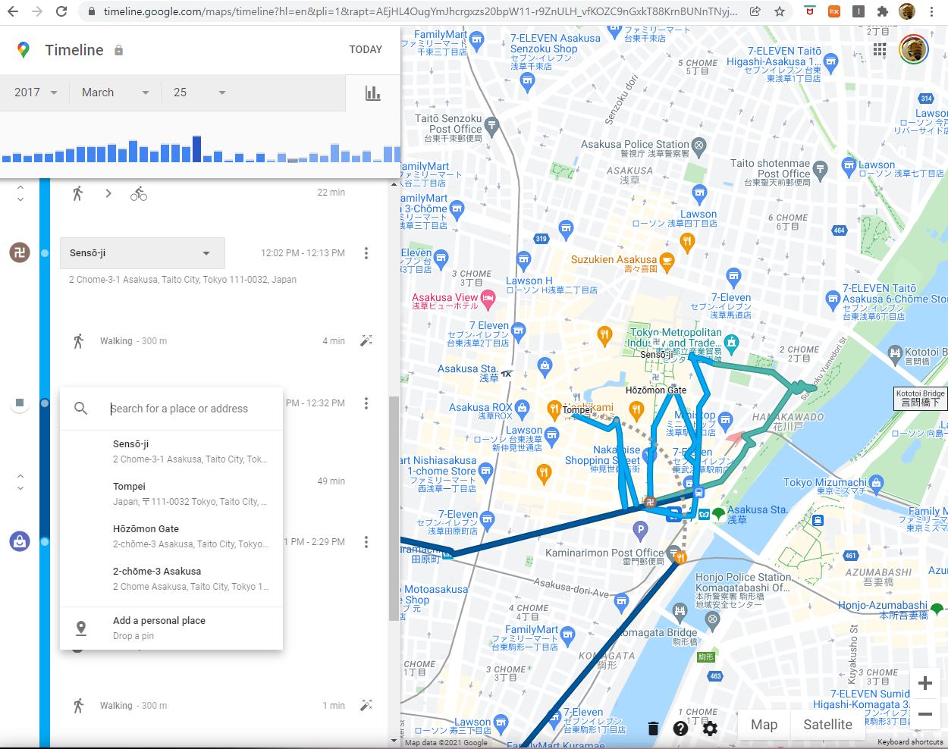Open the help question mark icon

(680, 729)
